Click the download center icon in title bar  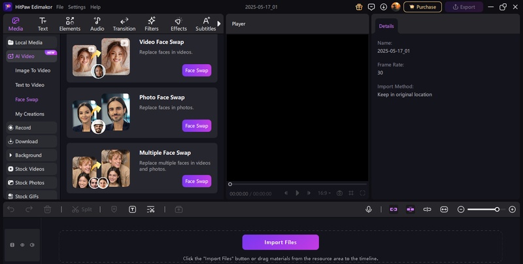(383, 7)
